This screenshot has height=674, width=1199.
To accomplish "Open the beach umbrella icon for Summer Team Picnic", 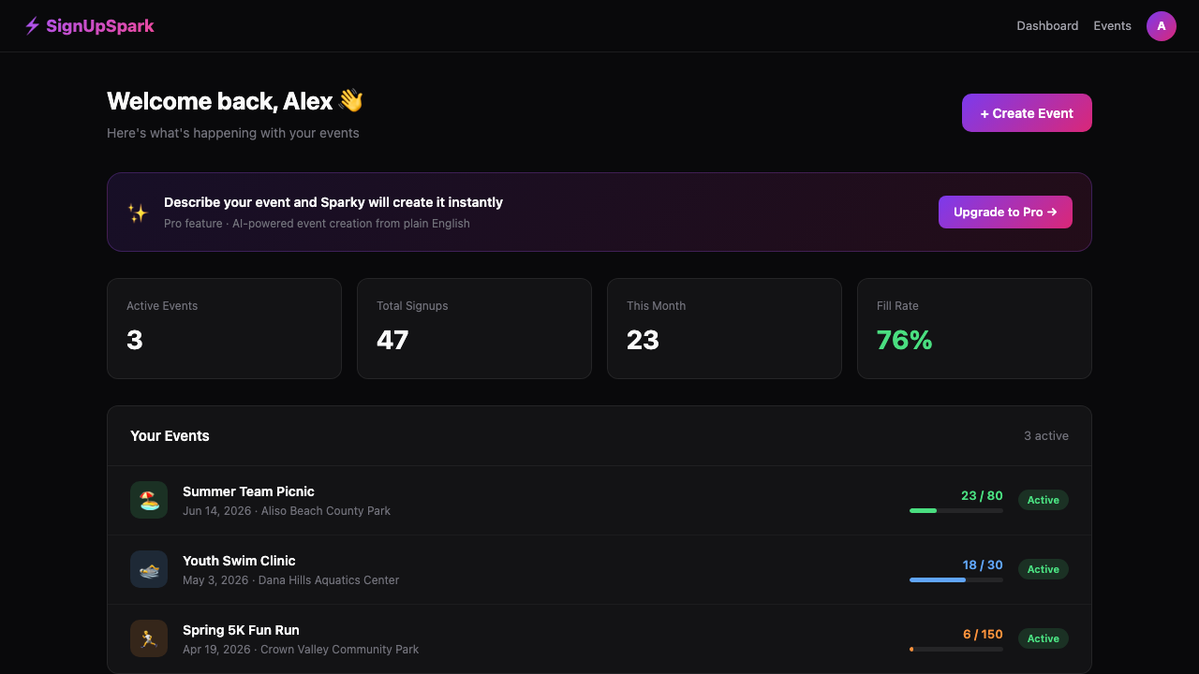I will 149,500.
